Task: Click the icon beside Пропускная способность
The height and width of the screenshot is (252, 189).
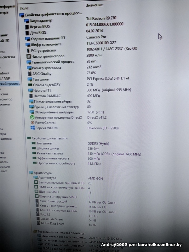Action: tap(35, 163)
